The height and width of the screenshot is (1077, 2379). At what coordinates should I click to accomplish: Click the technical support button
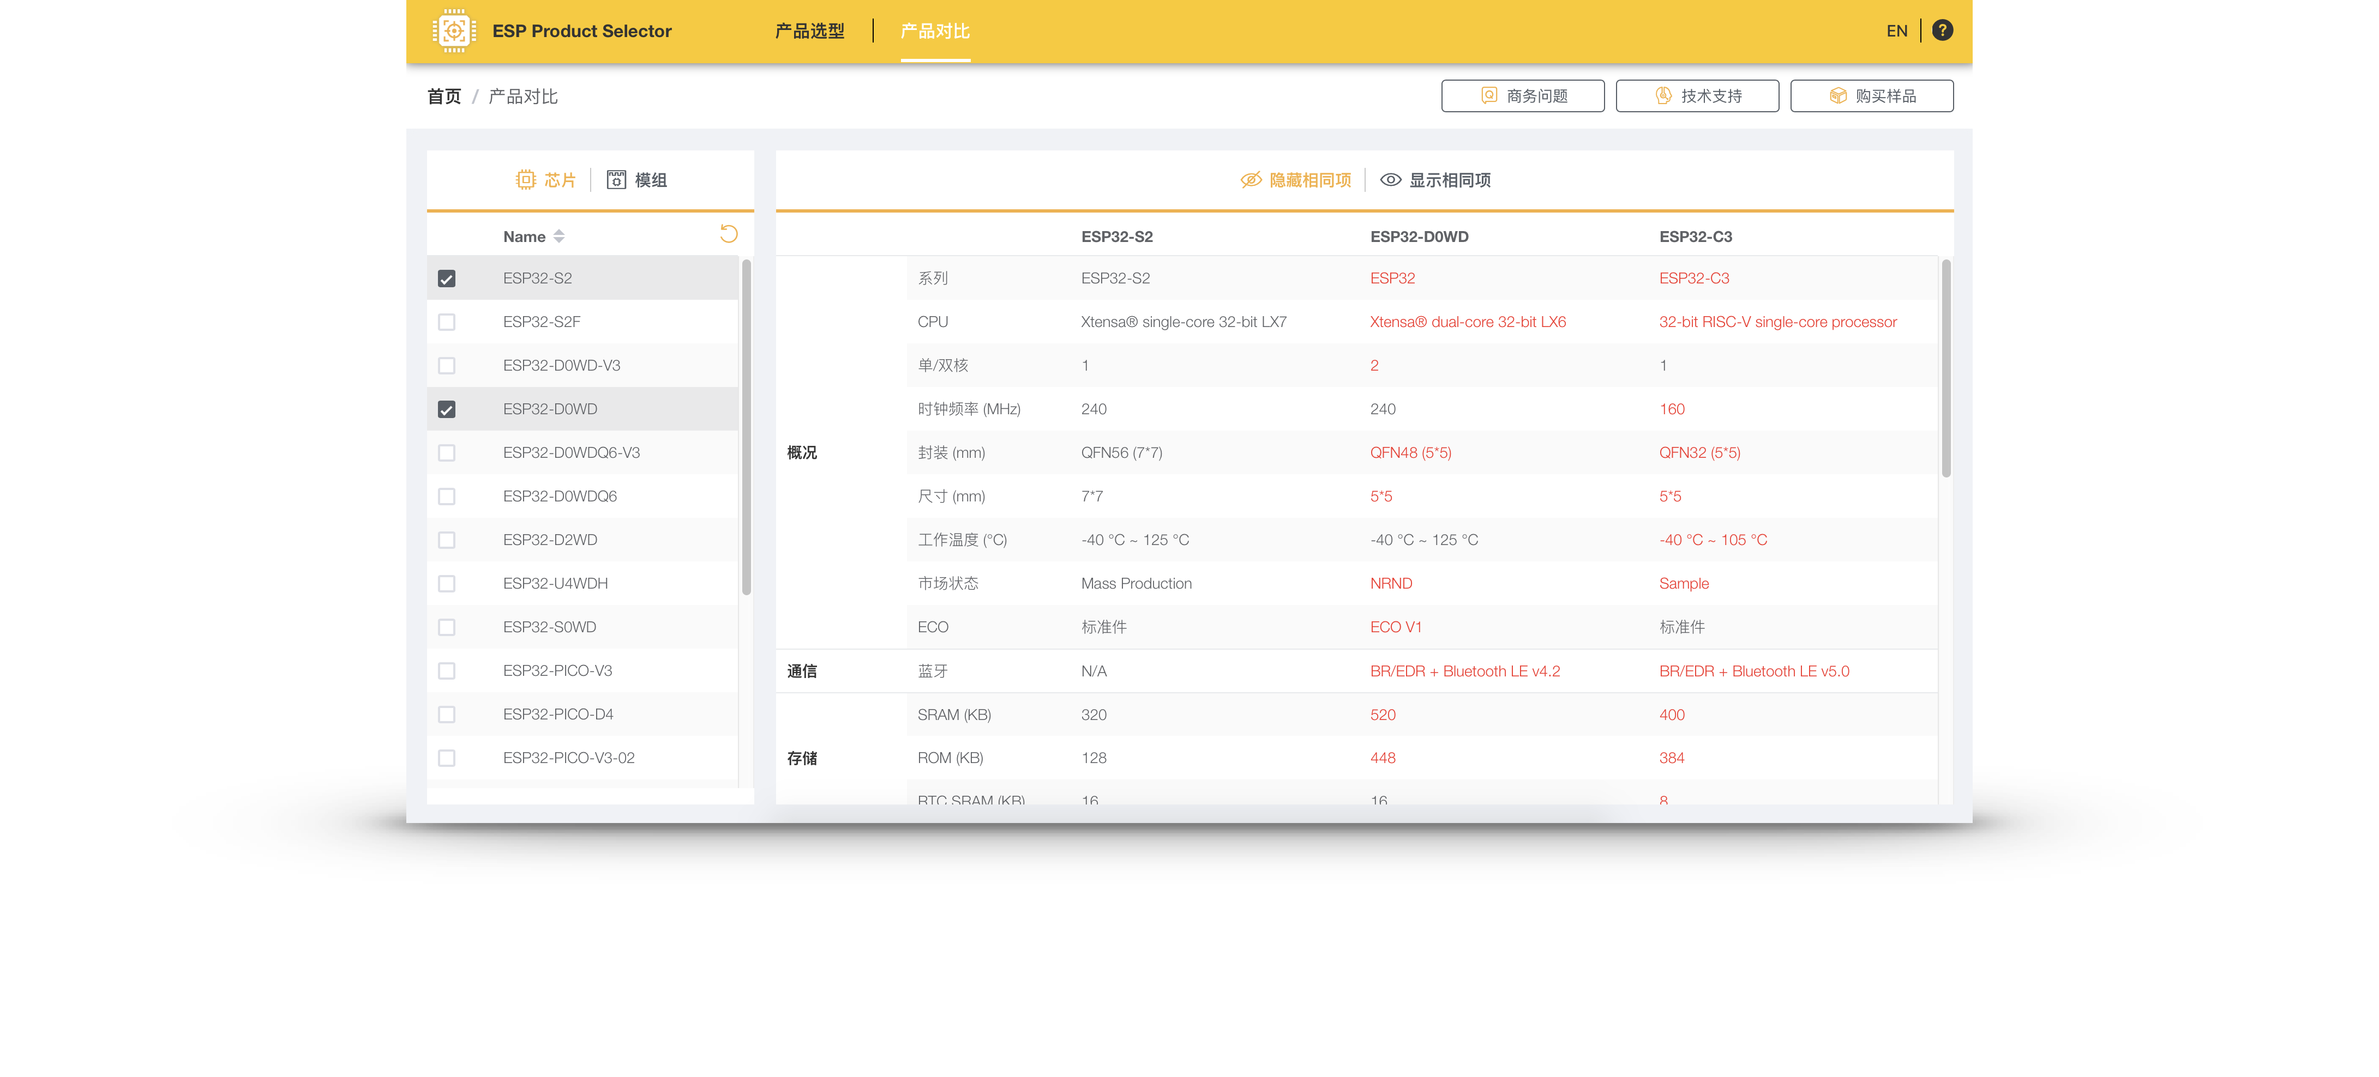[x=1697, y=96]
